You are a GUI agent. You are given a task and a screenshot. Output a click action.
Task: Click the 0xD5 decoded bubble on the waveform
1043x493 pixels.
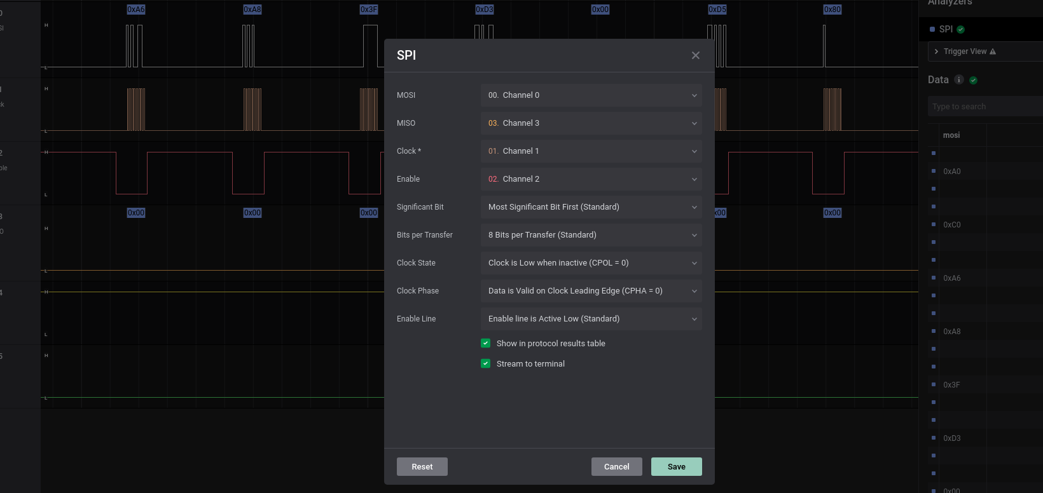coord(717,10)
